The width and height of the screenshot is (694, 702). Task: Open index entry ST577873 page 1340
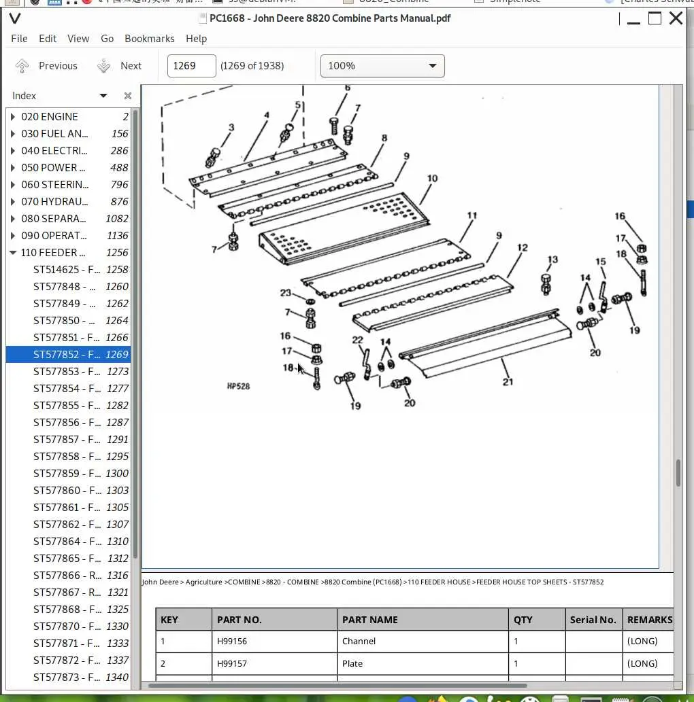pyautogui.click(x=69, y=678)
